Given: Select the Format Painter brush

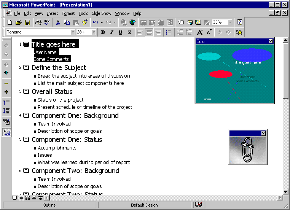Looking at the screenshot, I should coord(84,22).
